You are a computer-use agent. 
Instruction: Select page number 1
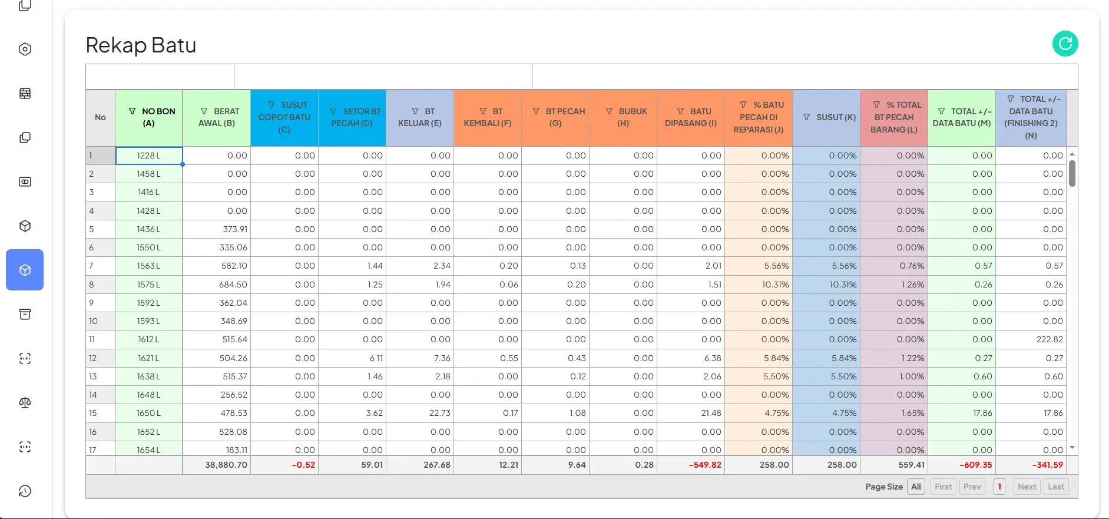999,487
